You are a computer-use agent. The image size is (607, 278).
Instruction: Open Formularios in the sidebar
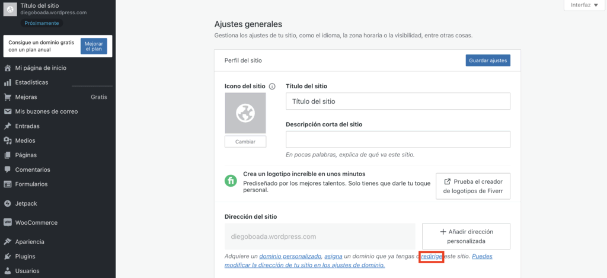31,184
